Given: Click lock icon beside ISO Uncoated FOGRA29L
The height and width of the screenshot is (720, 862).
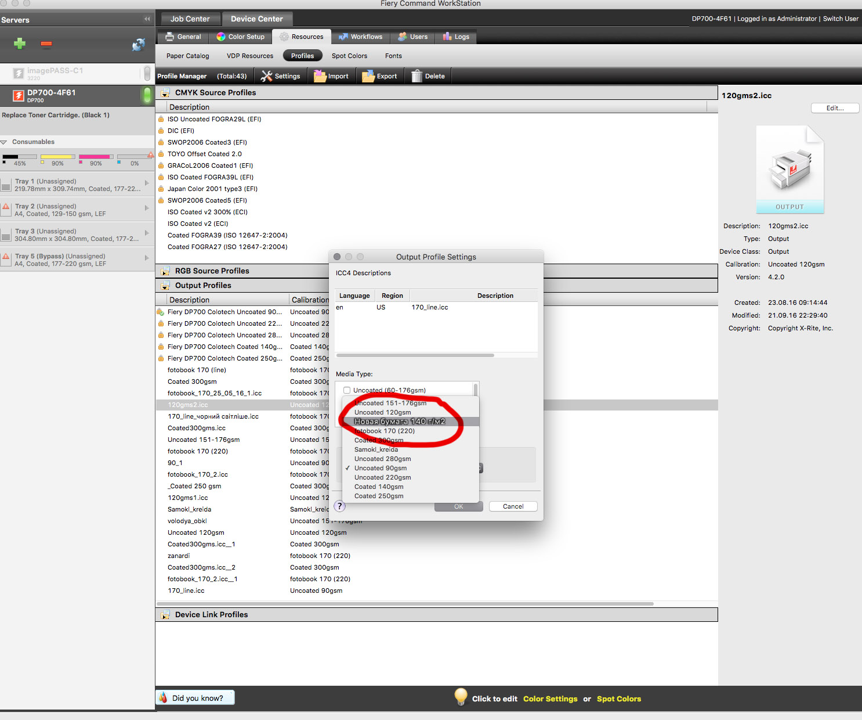Looking at the screenshot, I should coord(161,119).
